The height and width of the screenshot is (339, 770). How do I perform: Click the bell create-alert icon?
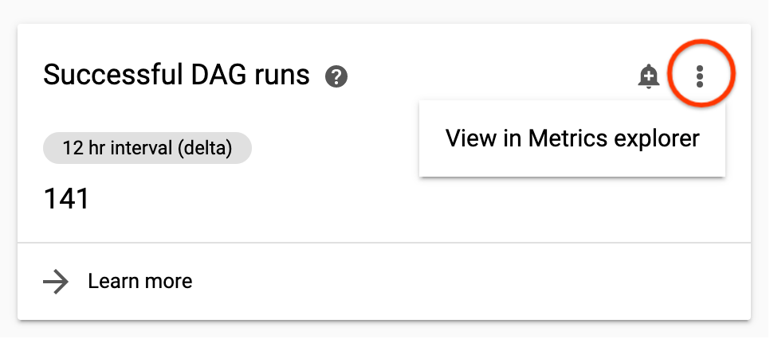coord(649,77)
